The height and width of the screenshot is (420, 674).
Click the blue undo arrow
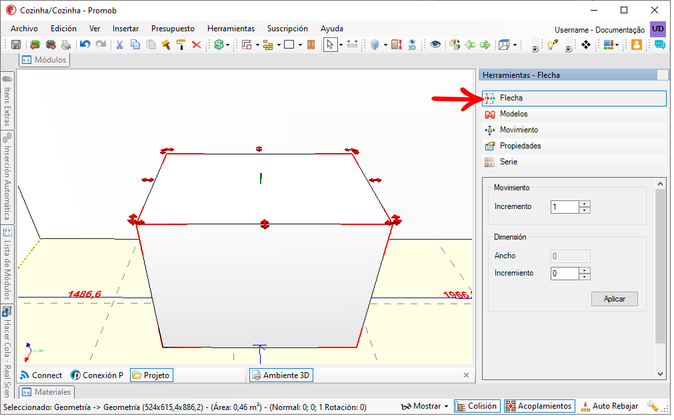click(x=85, y=45)
